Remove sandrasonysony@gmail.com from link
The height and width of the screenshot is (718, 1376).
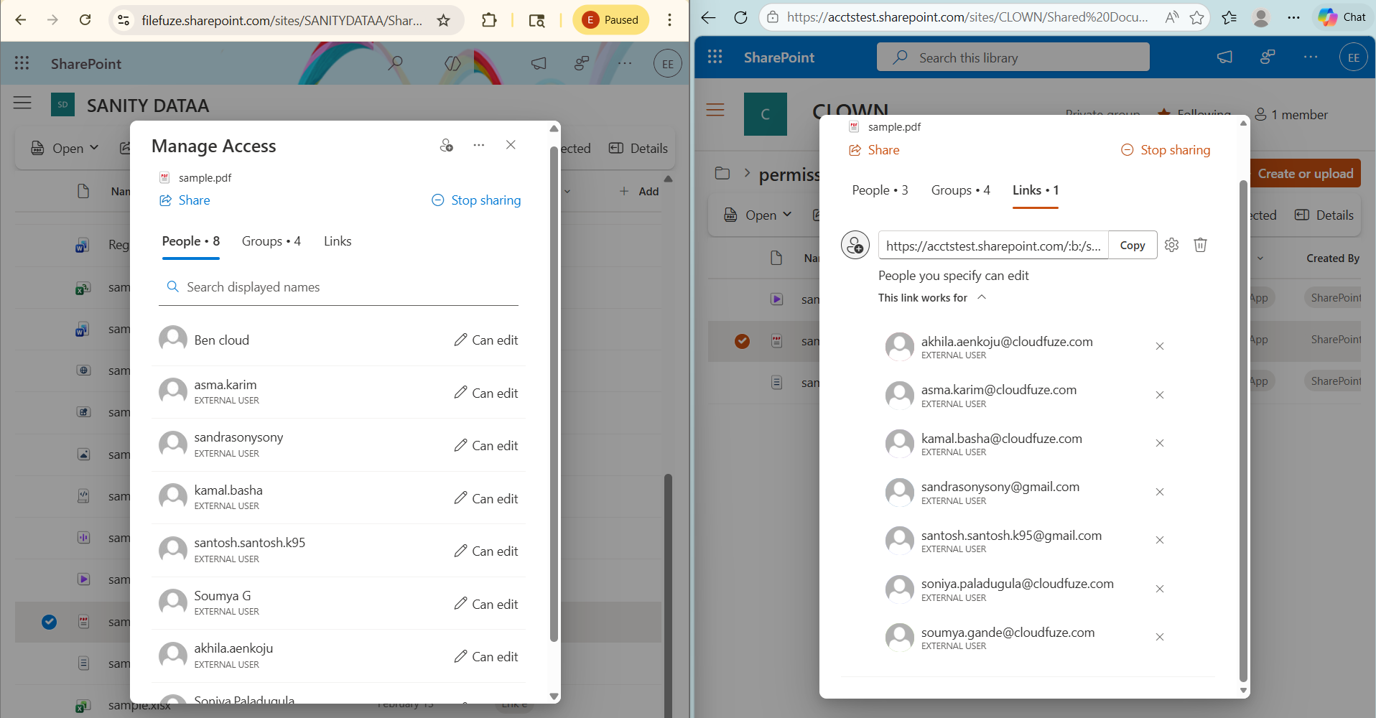[1159, 492]
